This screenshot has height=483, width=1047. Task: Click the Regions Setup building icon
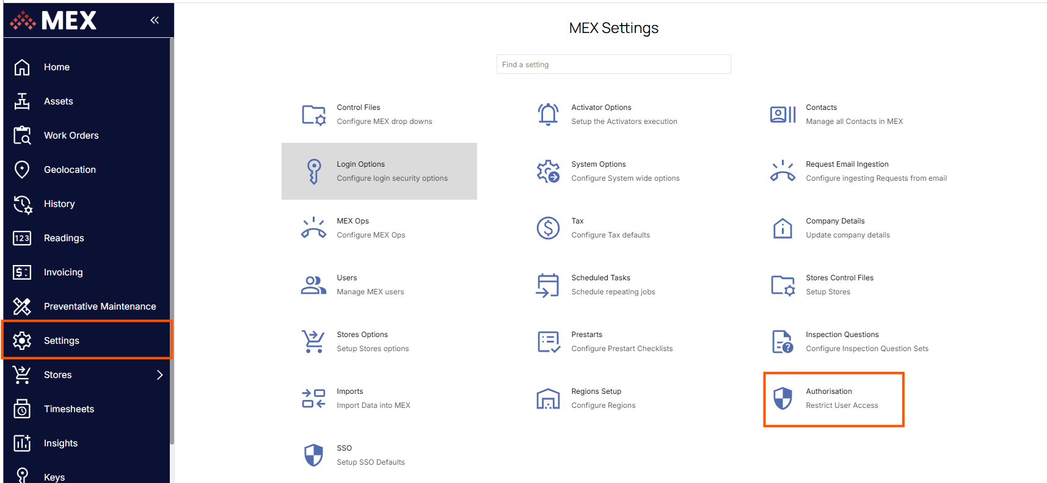pos(548,399)
